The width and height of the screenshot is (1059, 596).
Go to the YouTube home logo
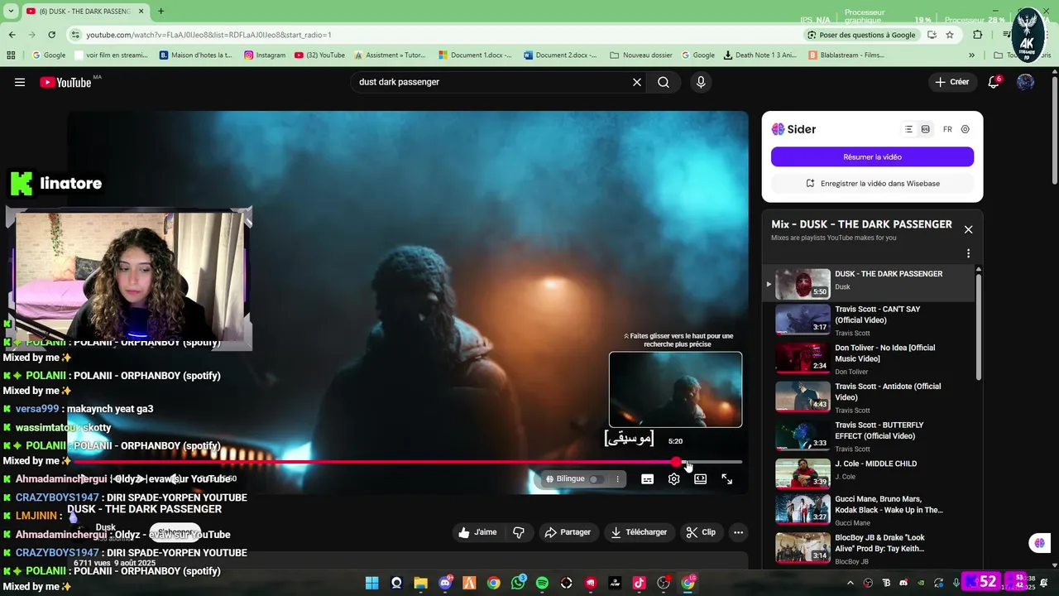point(66,82)
